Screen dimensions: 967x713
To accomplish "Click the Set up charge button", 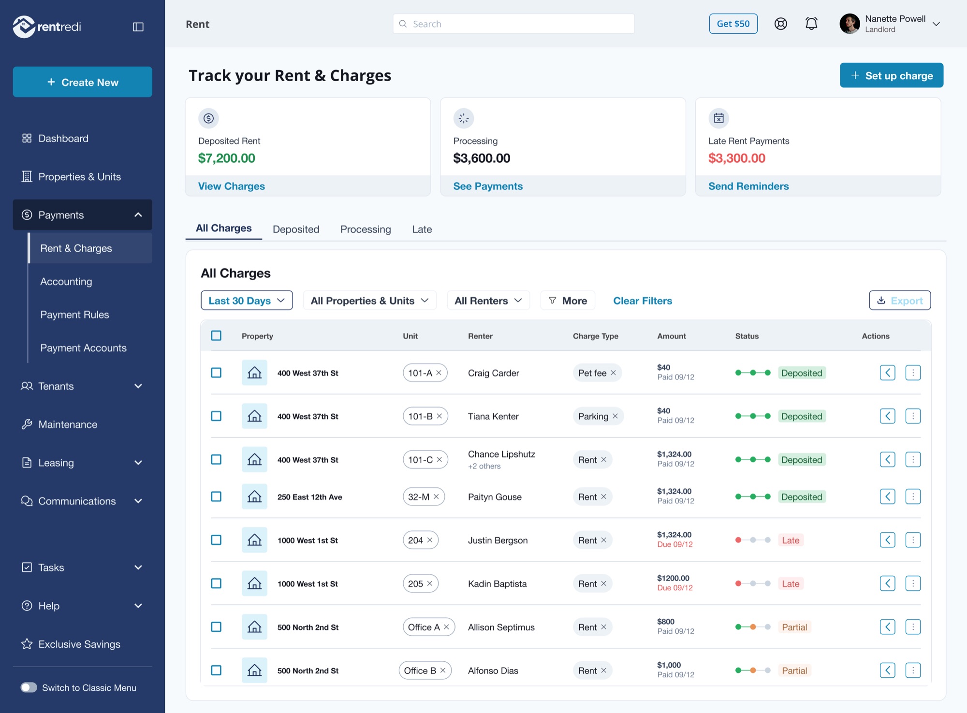I will 891,75.
